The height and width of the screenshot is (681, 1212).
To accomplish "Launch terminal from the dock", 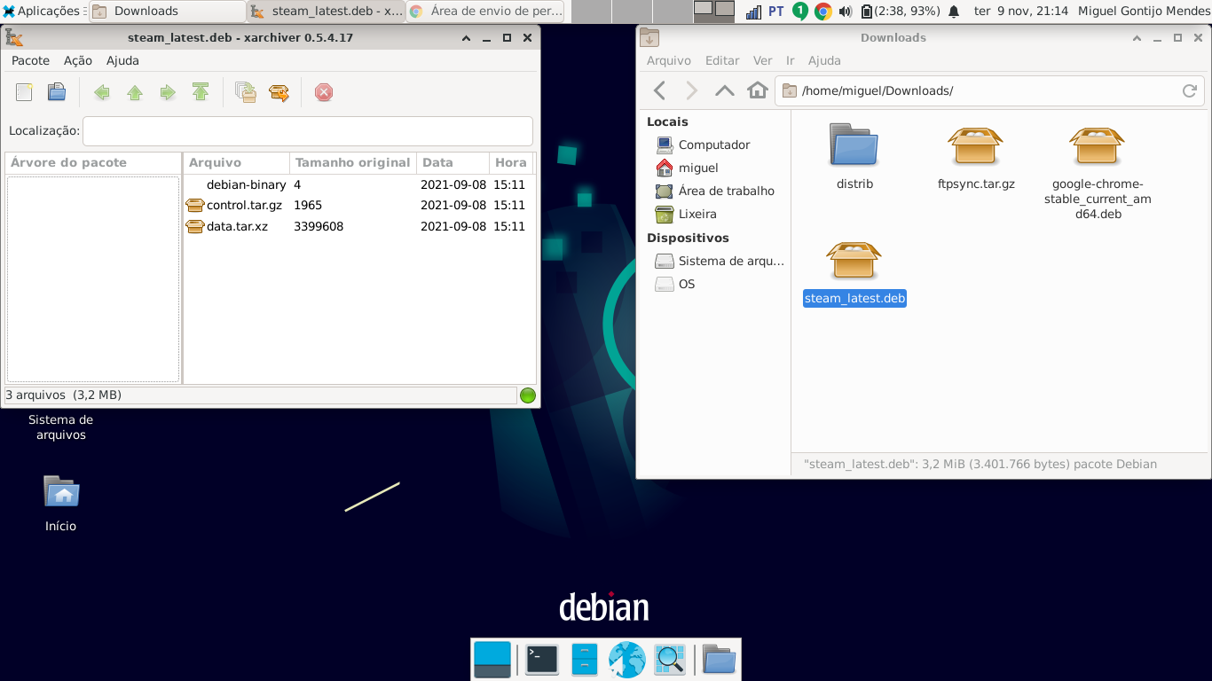I will click(542, 659).
